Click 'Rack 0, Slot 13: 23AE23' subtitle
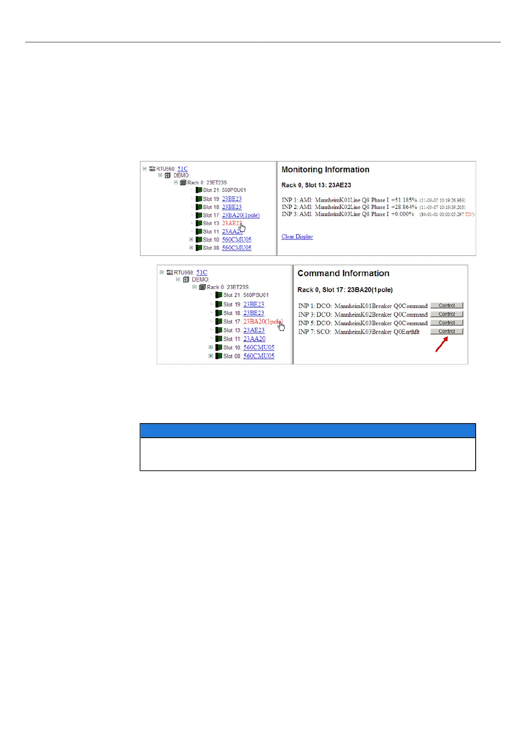 (316, 185)
